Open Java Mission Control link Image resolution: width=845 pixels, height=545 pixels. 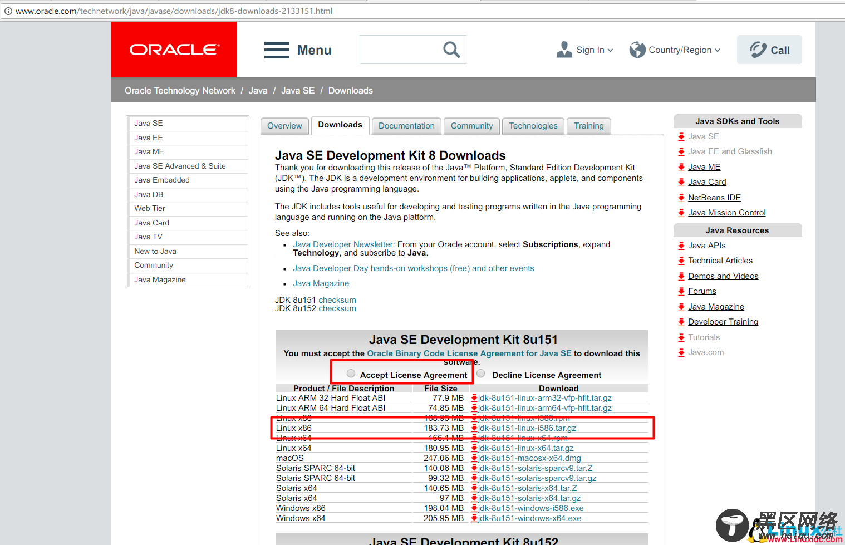click(x=726, y=213)
